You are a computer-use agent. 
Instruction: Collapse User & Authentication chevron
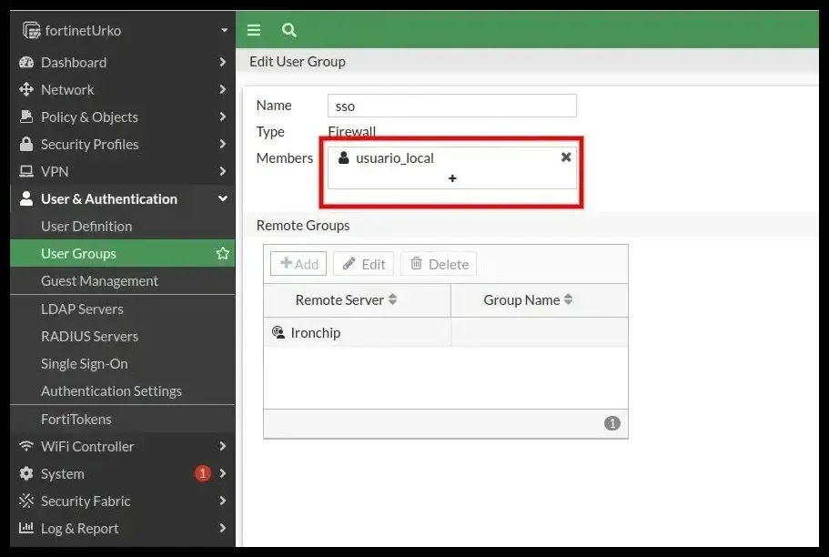click(223, 198)
